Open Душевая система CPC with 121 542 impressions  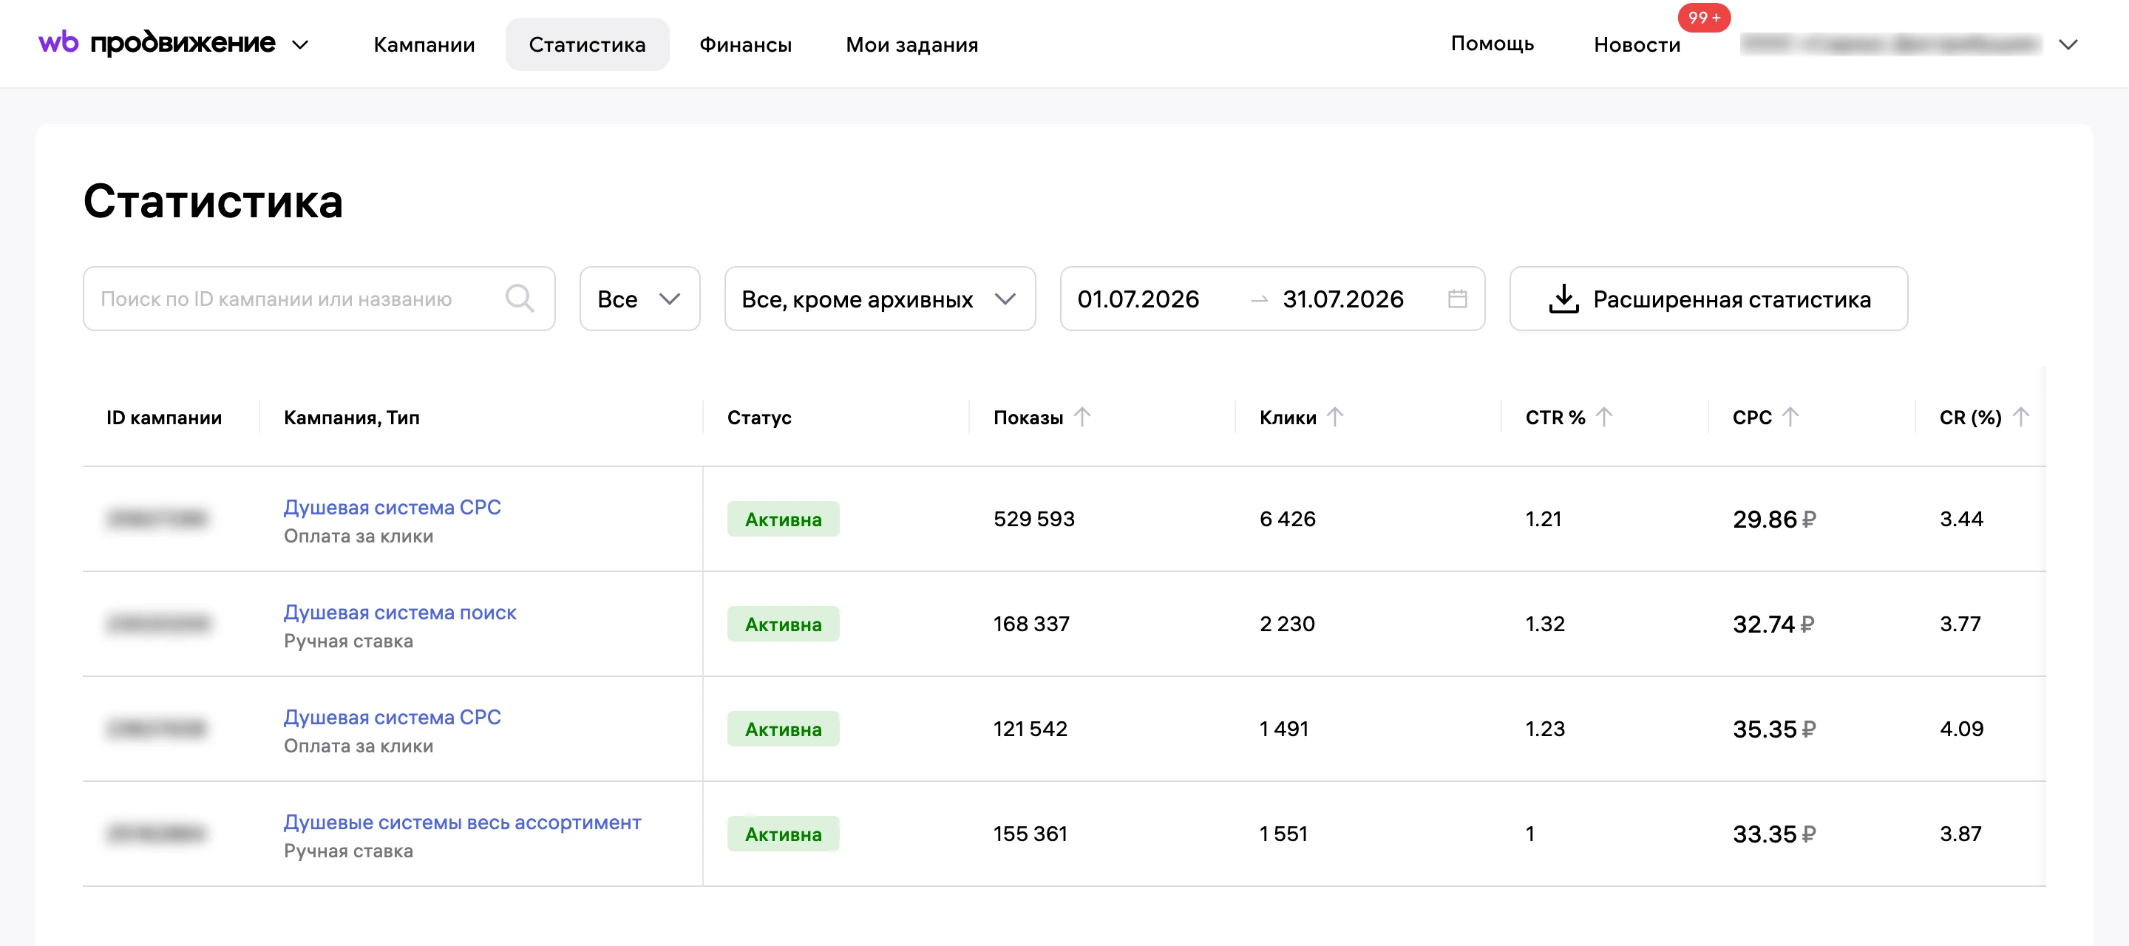click(392, 716)
